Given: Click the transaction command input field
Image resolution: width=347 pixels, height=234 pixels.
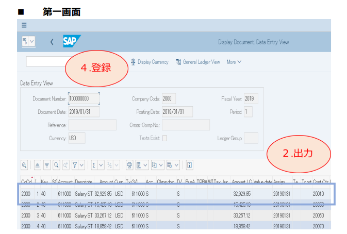Looking at the screenshot, I should coord(46,61).
